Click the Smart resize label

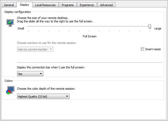coord(153,49)
